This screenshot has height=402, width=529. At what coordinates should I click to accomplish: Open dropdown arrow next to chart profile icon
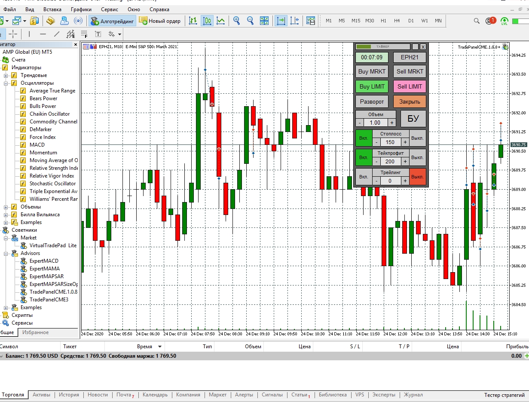[24, 21]
